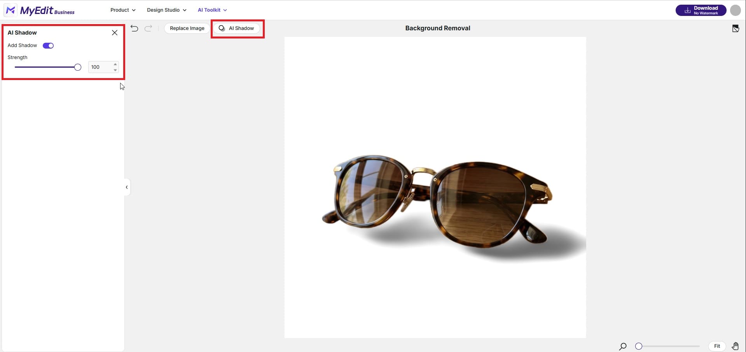Expand the Design Studio menu
This screenshot has height=352, width=746.
pyautogui.click(x=166, y=10)
